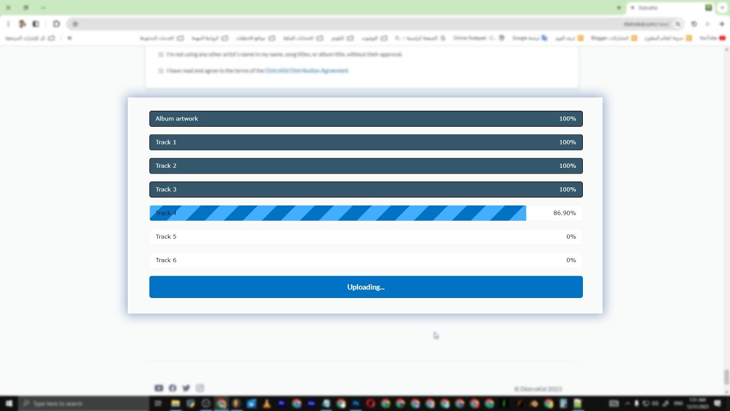Open DistroKid's Twitter footer icon

coord(186,388)
